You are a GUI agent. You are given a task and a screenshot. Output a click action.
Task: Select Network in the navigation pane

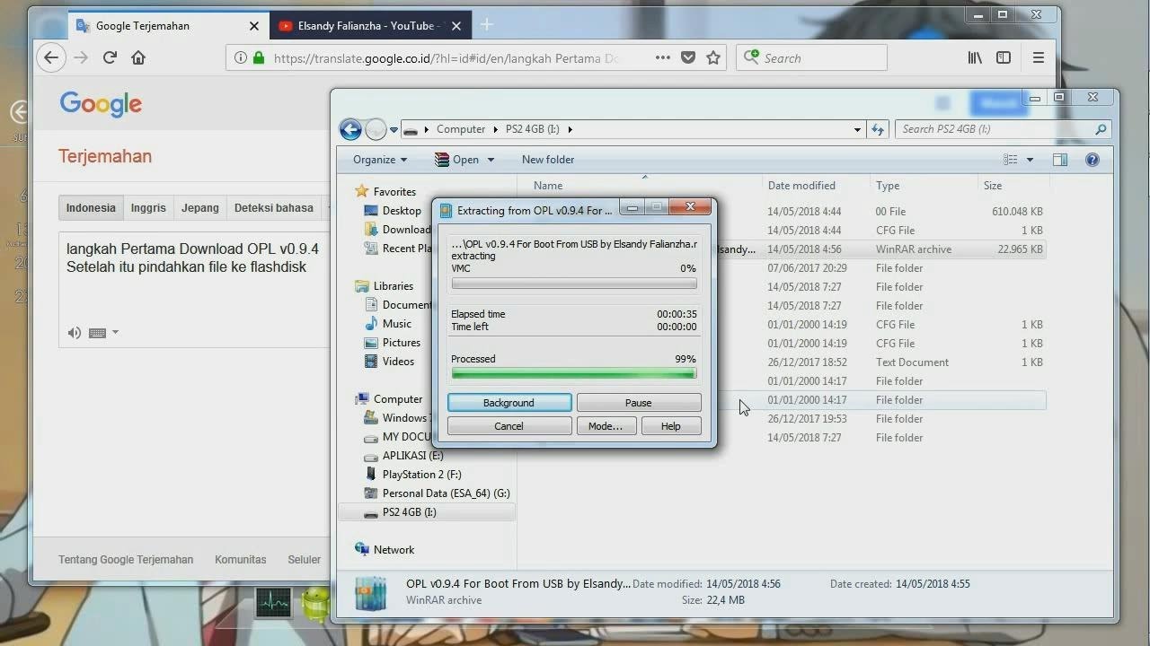(x=394, y=550)
